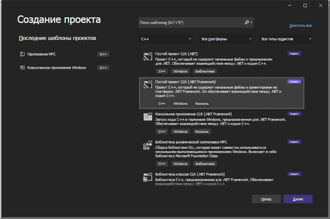Click the badge on Библиотека классов CLR
This screenshot has width=330, height=219.
294,174
